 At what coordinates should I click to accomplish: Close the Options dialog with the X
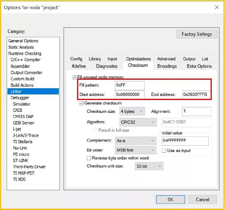[x=217, y=7]
